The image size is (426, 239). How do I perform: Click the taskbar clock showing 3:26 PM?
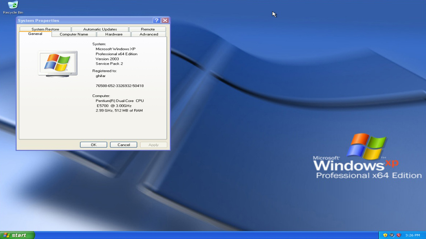point(413,235)
